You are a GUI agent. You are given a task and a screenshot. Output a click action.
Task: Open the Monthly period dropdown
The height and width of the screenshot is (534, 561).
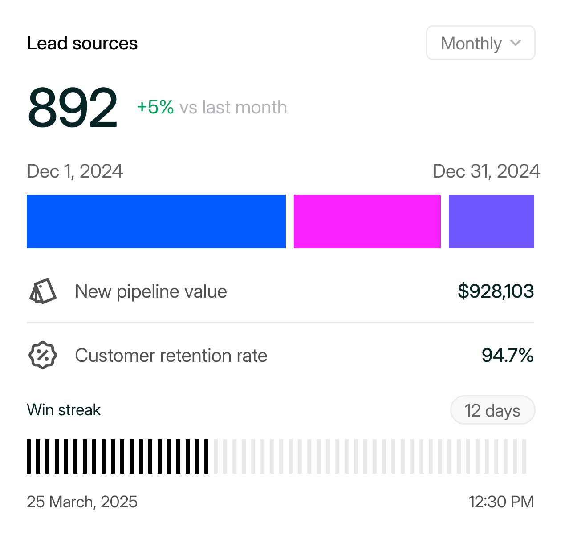coord(480,43)
